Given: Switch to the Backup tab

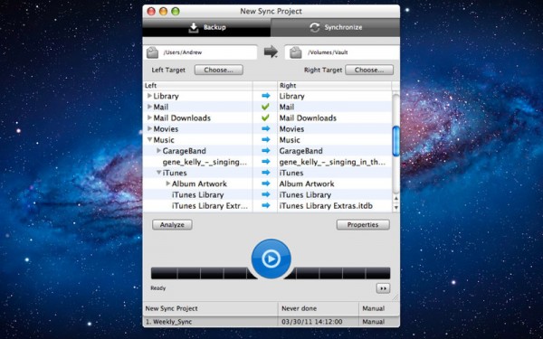Looking at the screenshot, I should [x=206, y=27].
